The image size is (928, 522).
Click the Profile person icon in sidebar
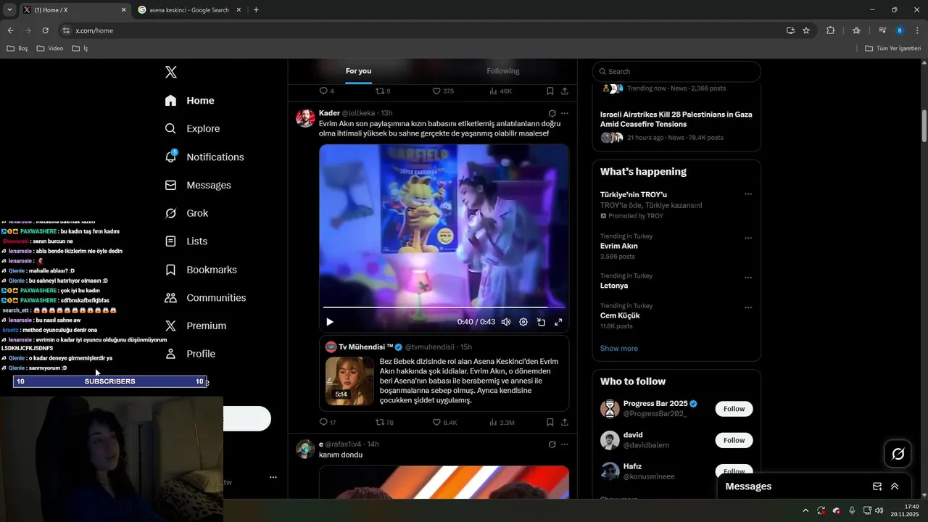coord(170,354)
